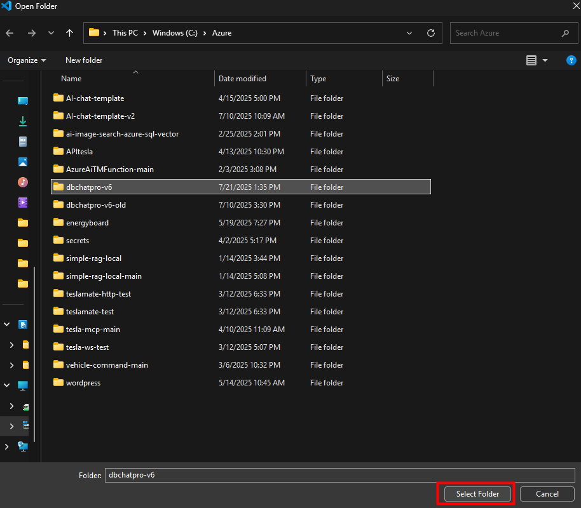
Task: Open view options dropdown arrow
Action: tap(545, 60)
